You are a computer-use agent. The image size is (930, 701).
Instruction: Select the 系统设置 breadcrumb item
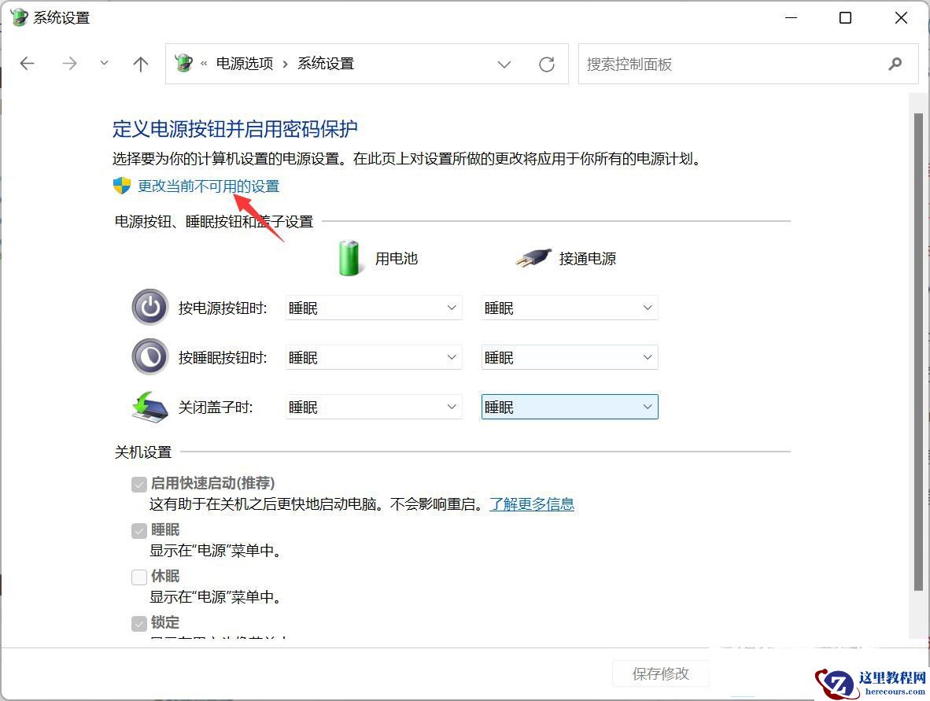point(325,64)
